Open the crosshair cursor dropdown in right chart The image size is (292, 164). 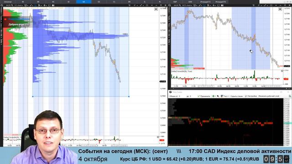coord(214,5)
